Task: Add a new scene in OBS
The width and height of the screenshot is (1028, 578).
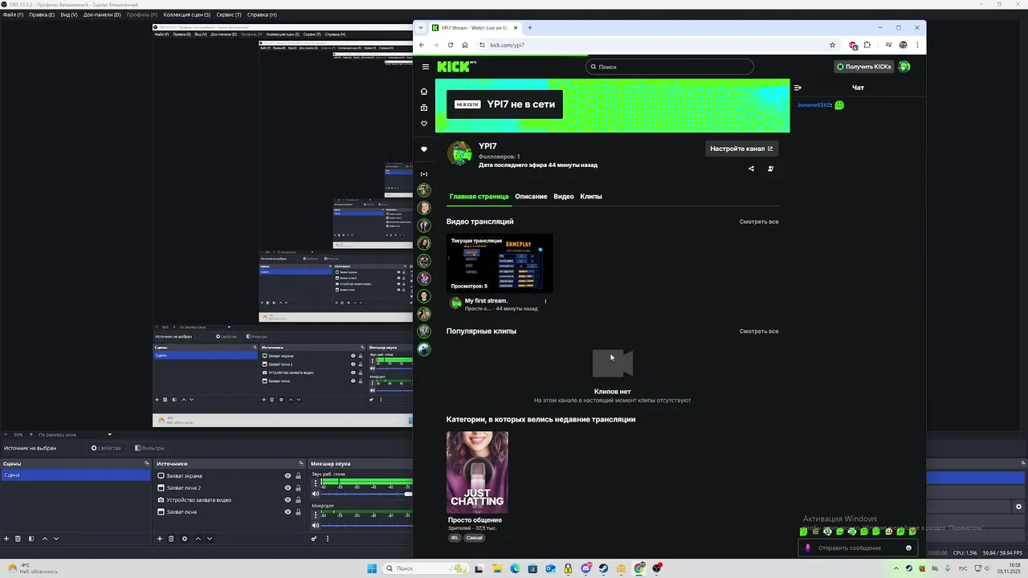Action: [x=6, y=539]
